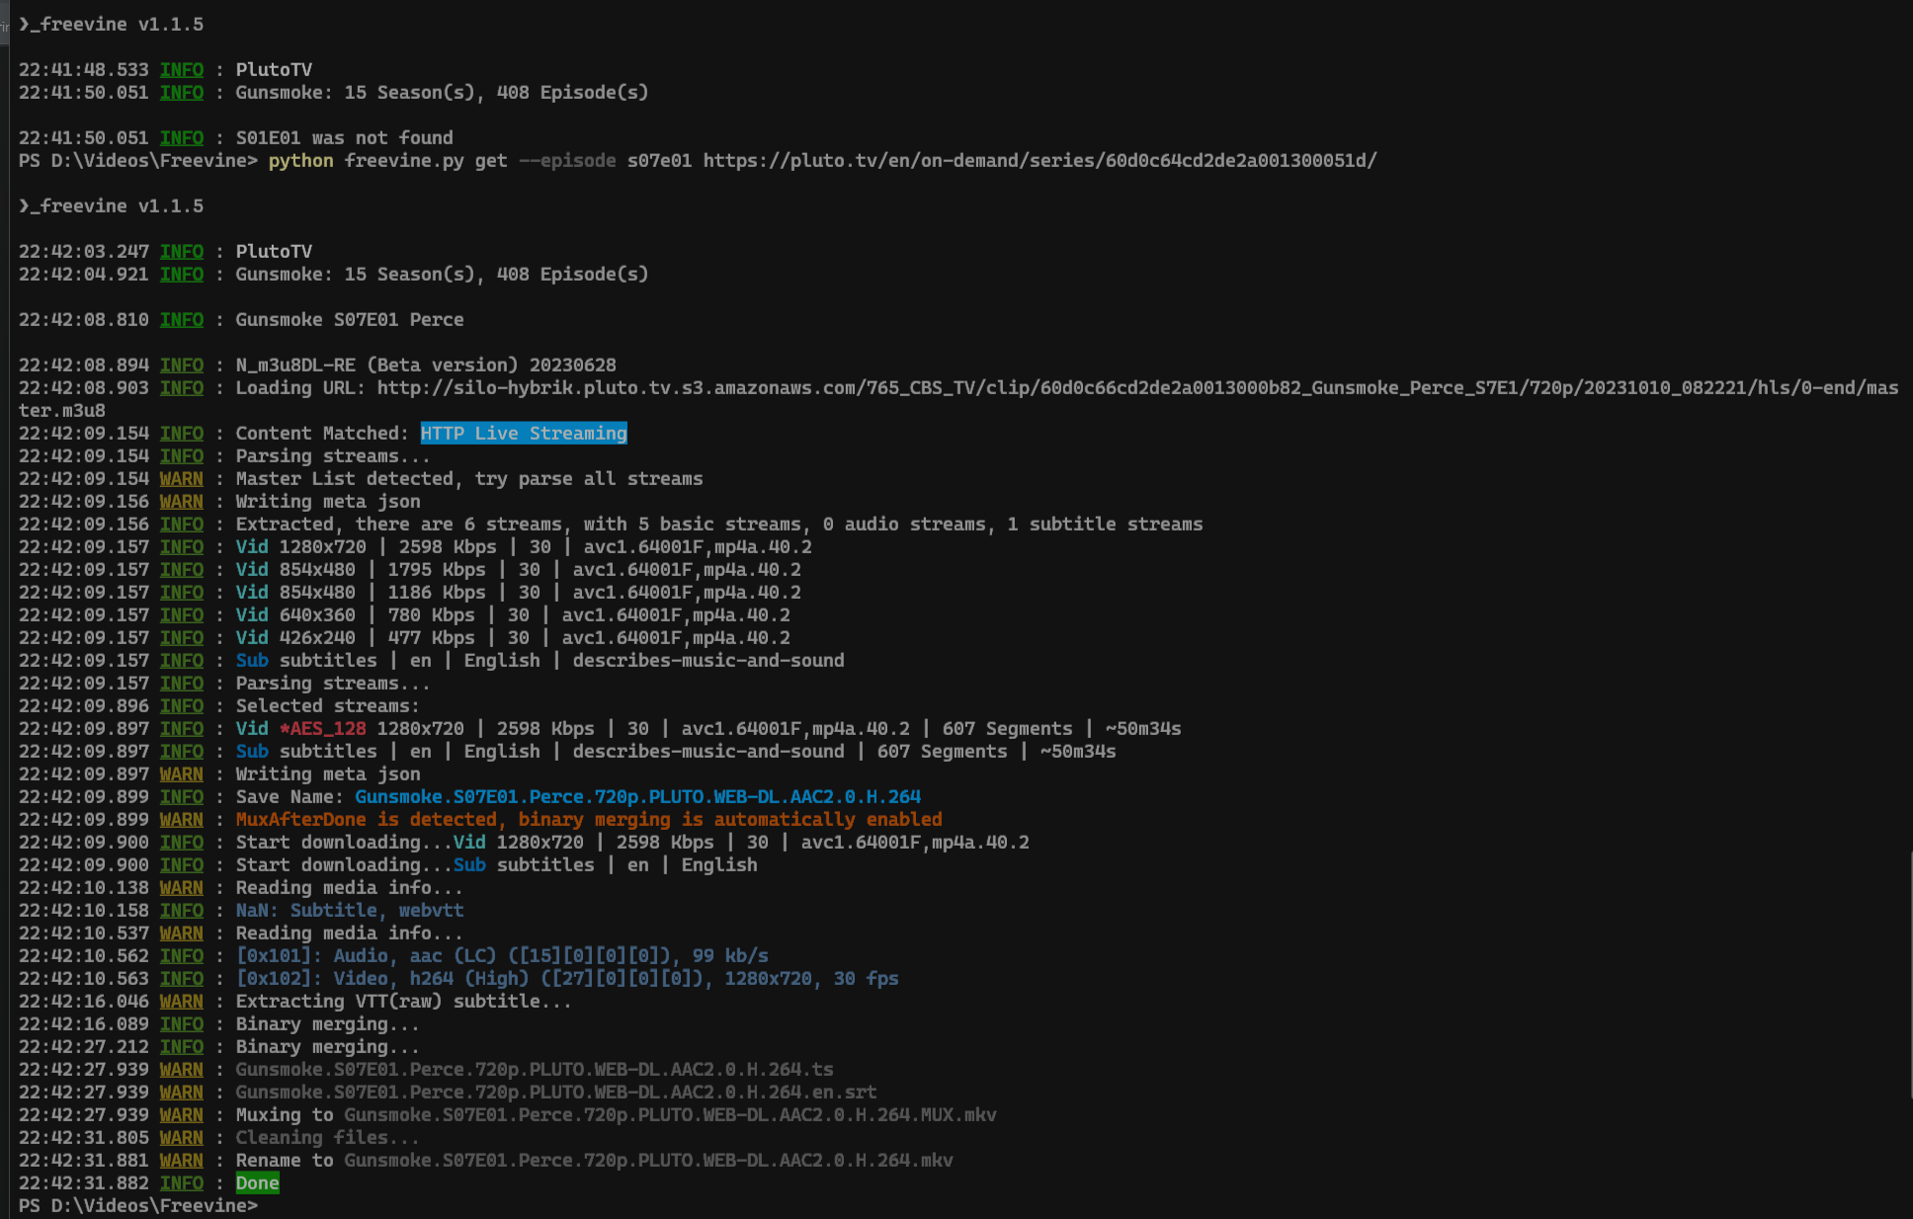The height and width of the screenshot is (1219, 1913).
Task: Click the blue Save Name filename text
Action: click(637, 796)
